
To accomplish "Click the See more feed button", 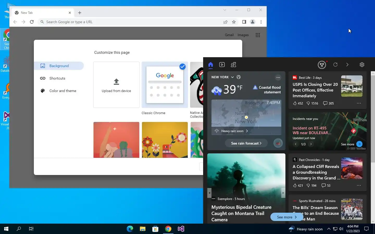I will pyautogui.click(x=287, y=217).
